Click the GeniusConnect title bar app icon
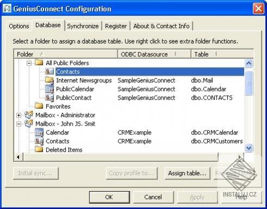The width and height of the screenshot is (267, 209). [x=7, y=8]
